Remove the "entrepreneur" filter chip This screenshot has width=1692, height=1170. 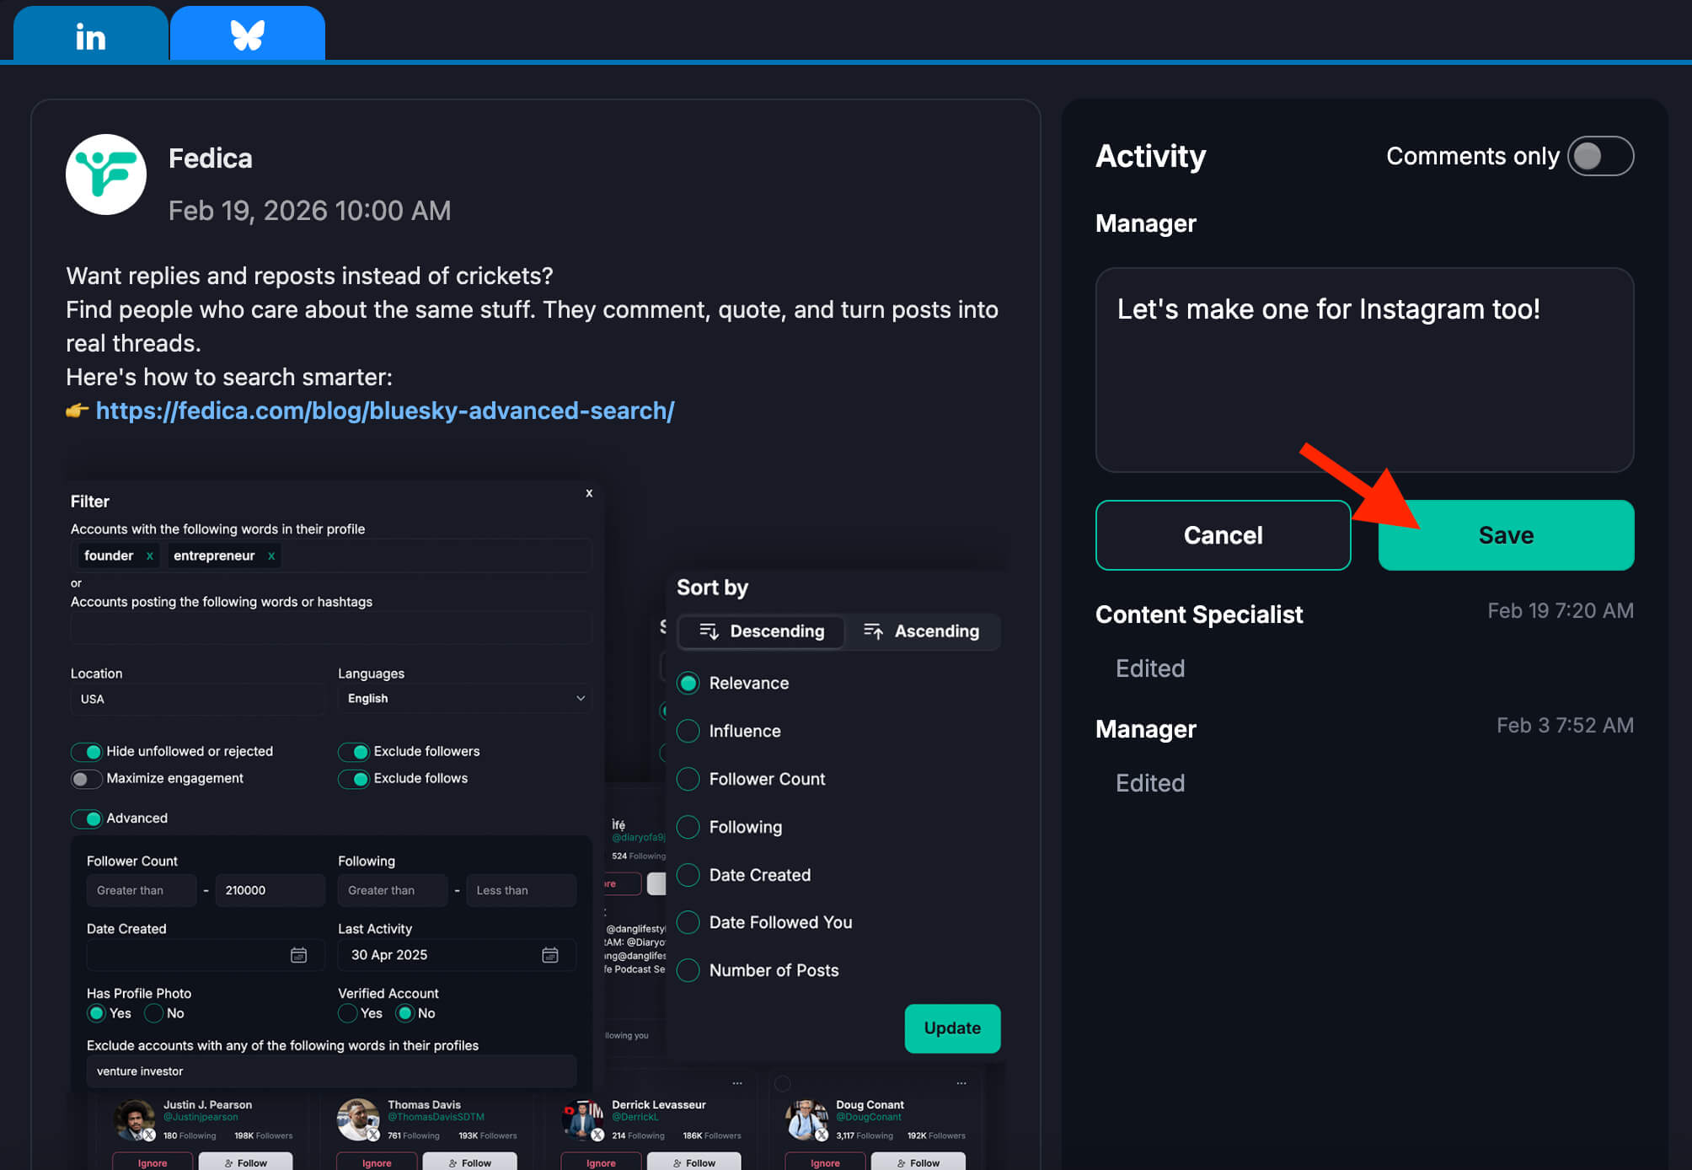[x=270, y=555]
